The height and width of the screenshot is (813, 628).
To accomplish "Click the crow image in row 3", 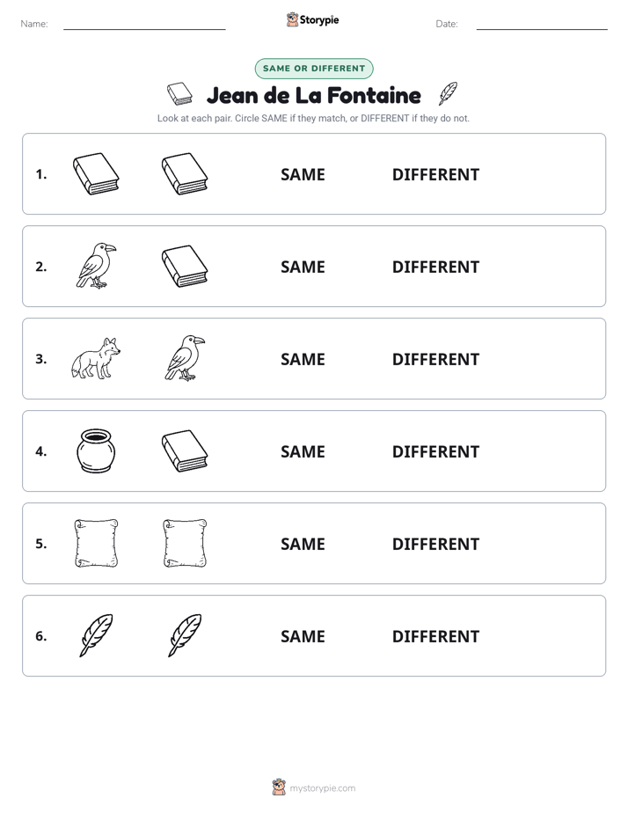I will click(185, 358).
